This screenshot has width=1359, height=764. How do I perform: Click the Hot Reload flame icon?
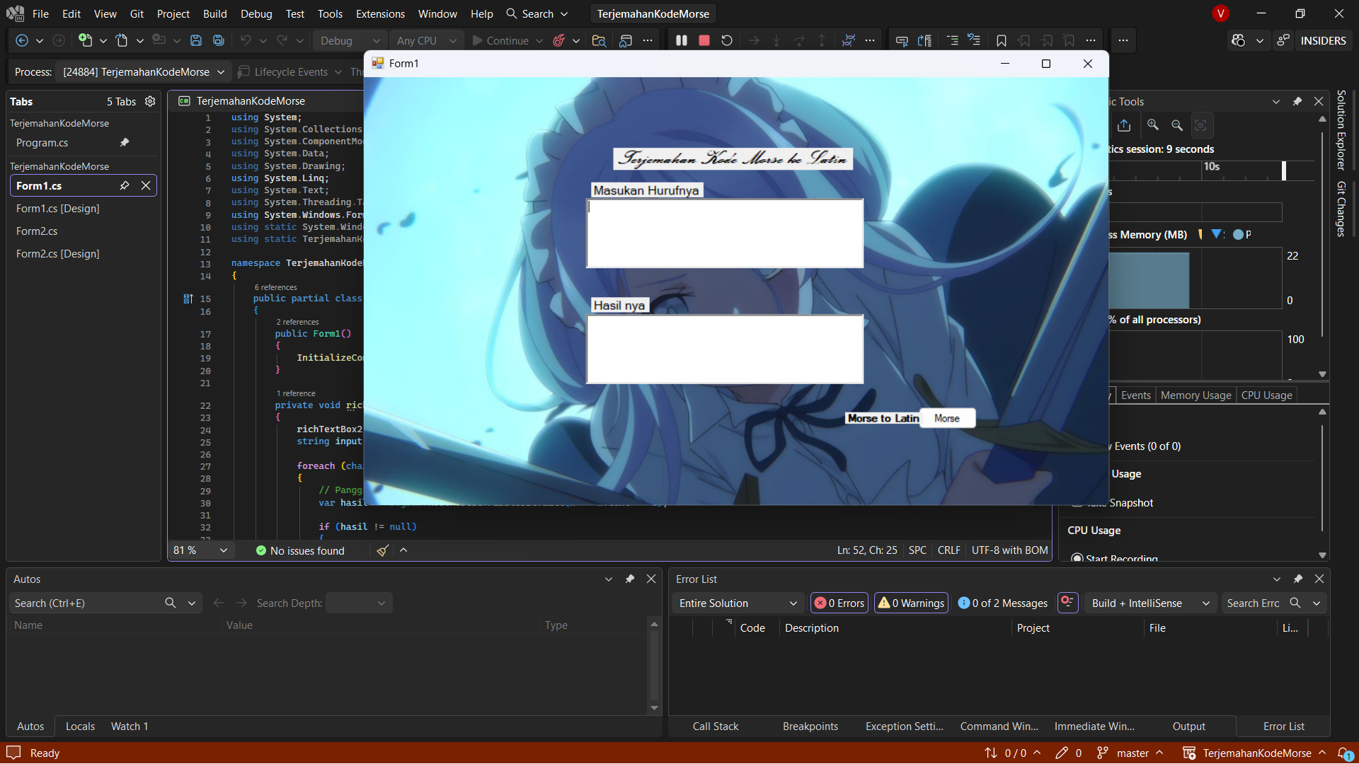pyautogui.click(x=558, y=40)
